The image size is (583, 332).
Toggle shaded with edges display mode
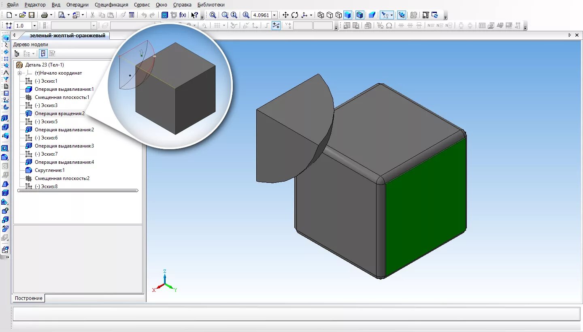point(360,15)
